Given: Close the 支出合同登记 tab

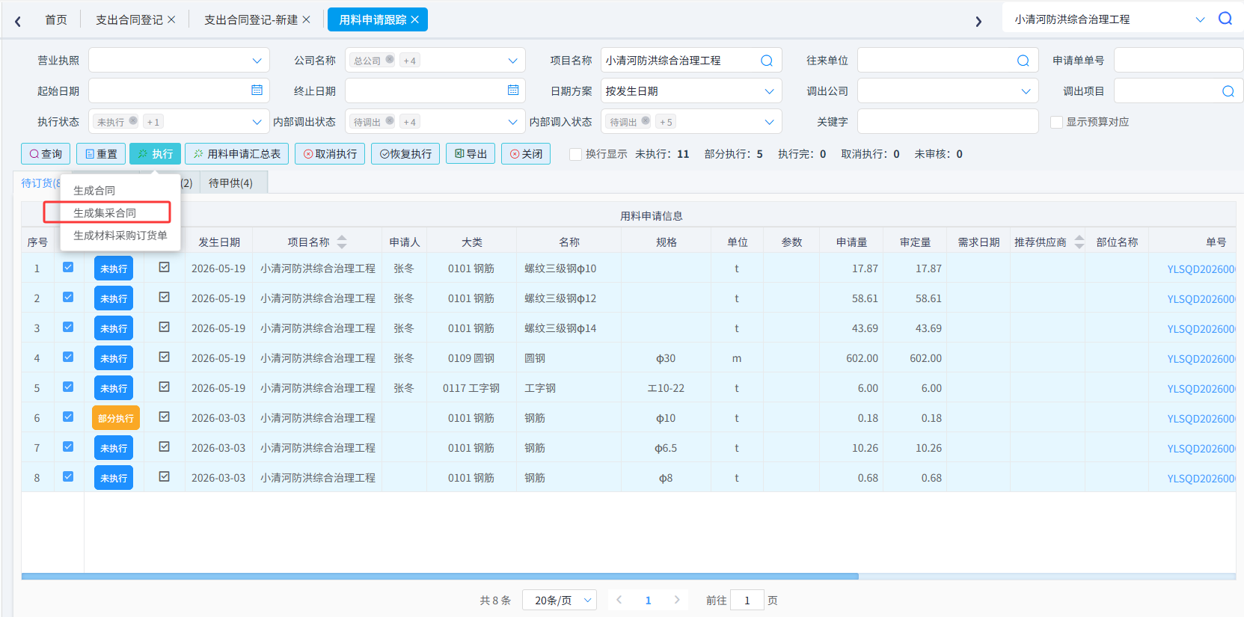Looking at the screenshot, I should [x=171, y=19].
